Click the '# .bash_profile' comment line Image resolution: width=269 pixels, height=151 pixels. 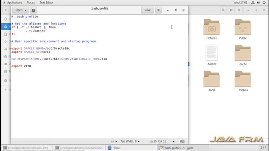click(25, 17)
